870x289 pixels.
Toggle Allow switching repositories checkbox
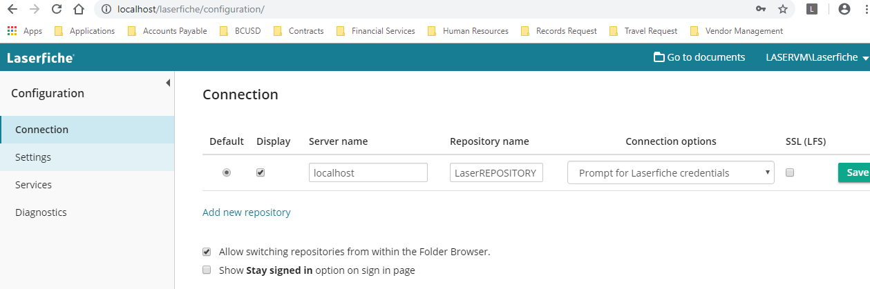(x=207, y=252)
